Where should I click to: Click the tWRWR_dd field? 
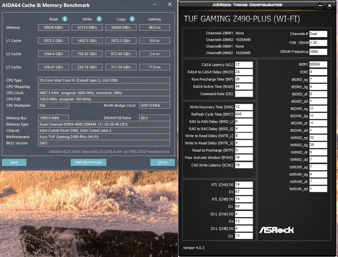point(318,189)
